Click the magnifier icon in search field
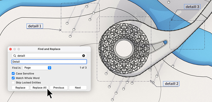The image size is (212, 102). click(15, 56)
